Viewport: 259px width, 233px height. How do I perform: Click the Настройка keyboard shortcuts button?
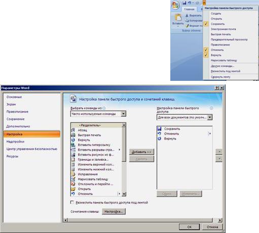point(114,211)
